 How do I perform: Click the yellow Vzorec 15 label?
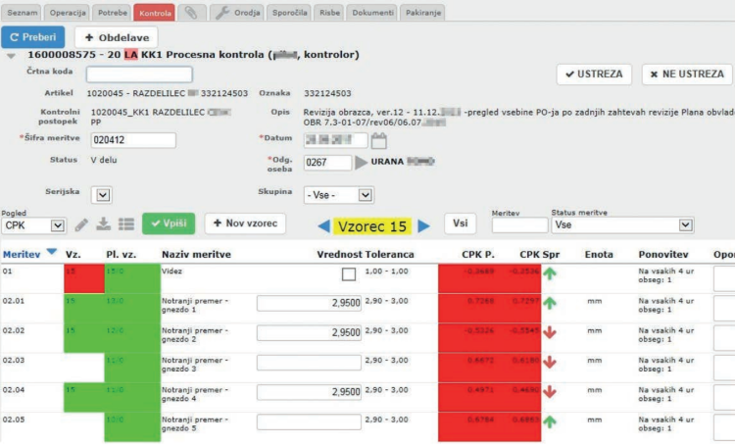click(372, 226)
